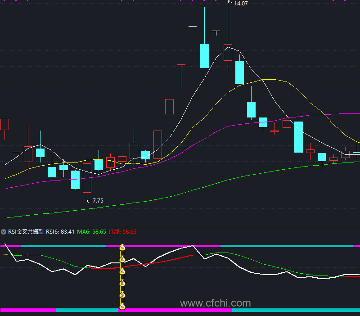Select the red 红线: 58.65 label

[x=122, y=232]
